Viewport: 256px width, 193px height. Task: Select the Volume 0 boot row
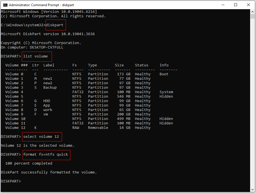pos(84,74)
